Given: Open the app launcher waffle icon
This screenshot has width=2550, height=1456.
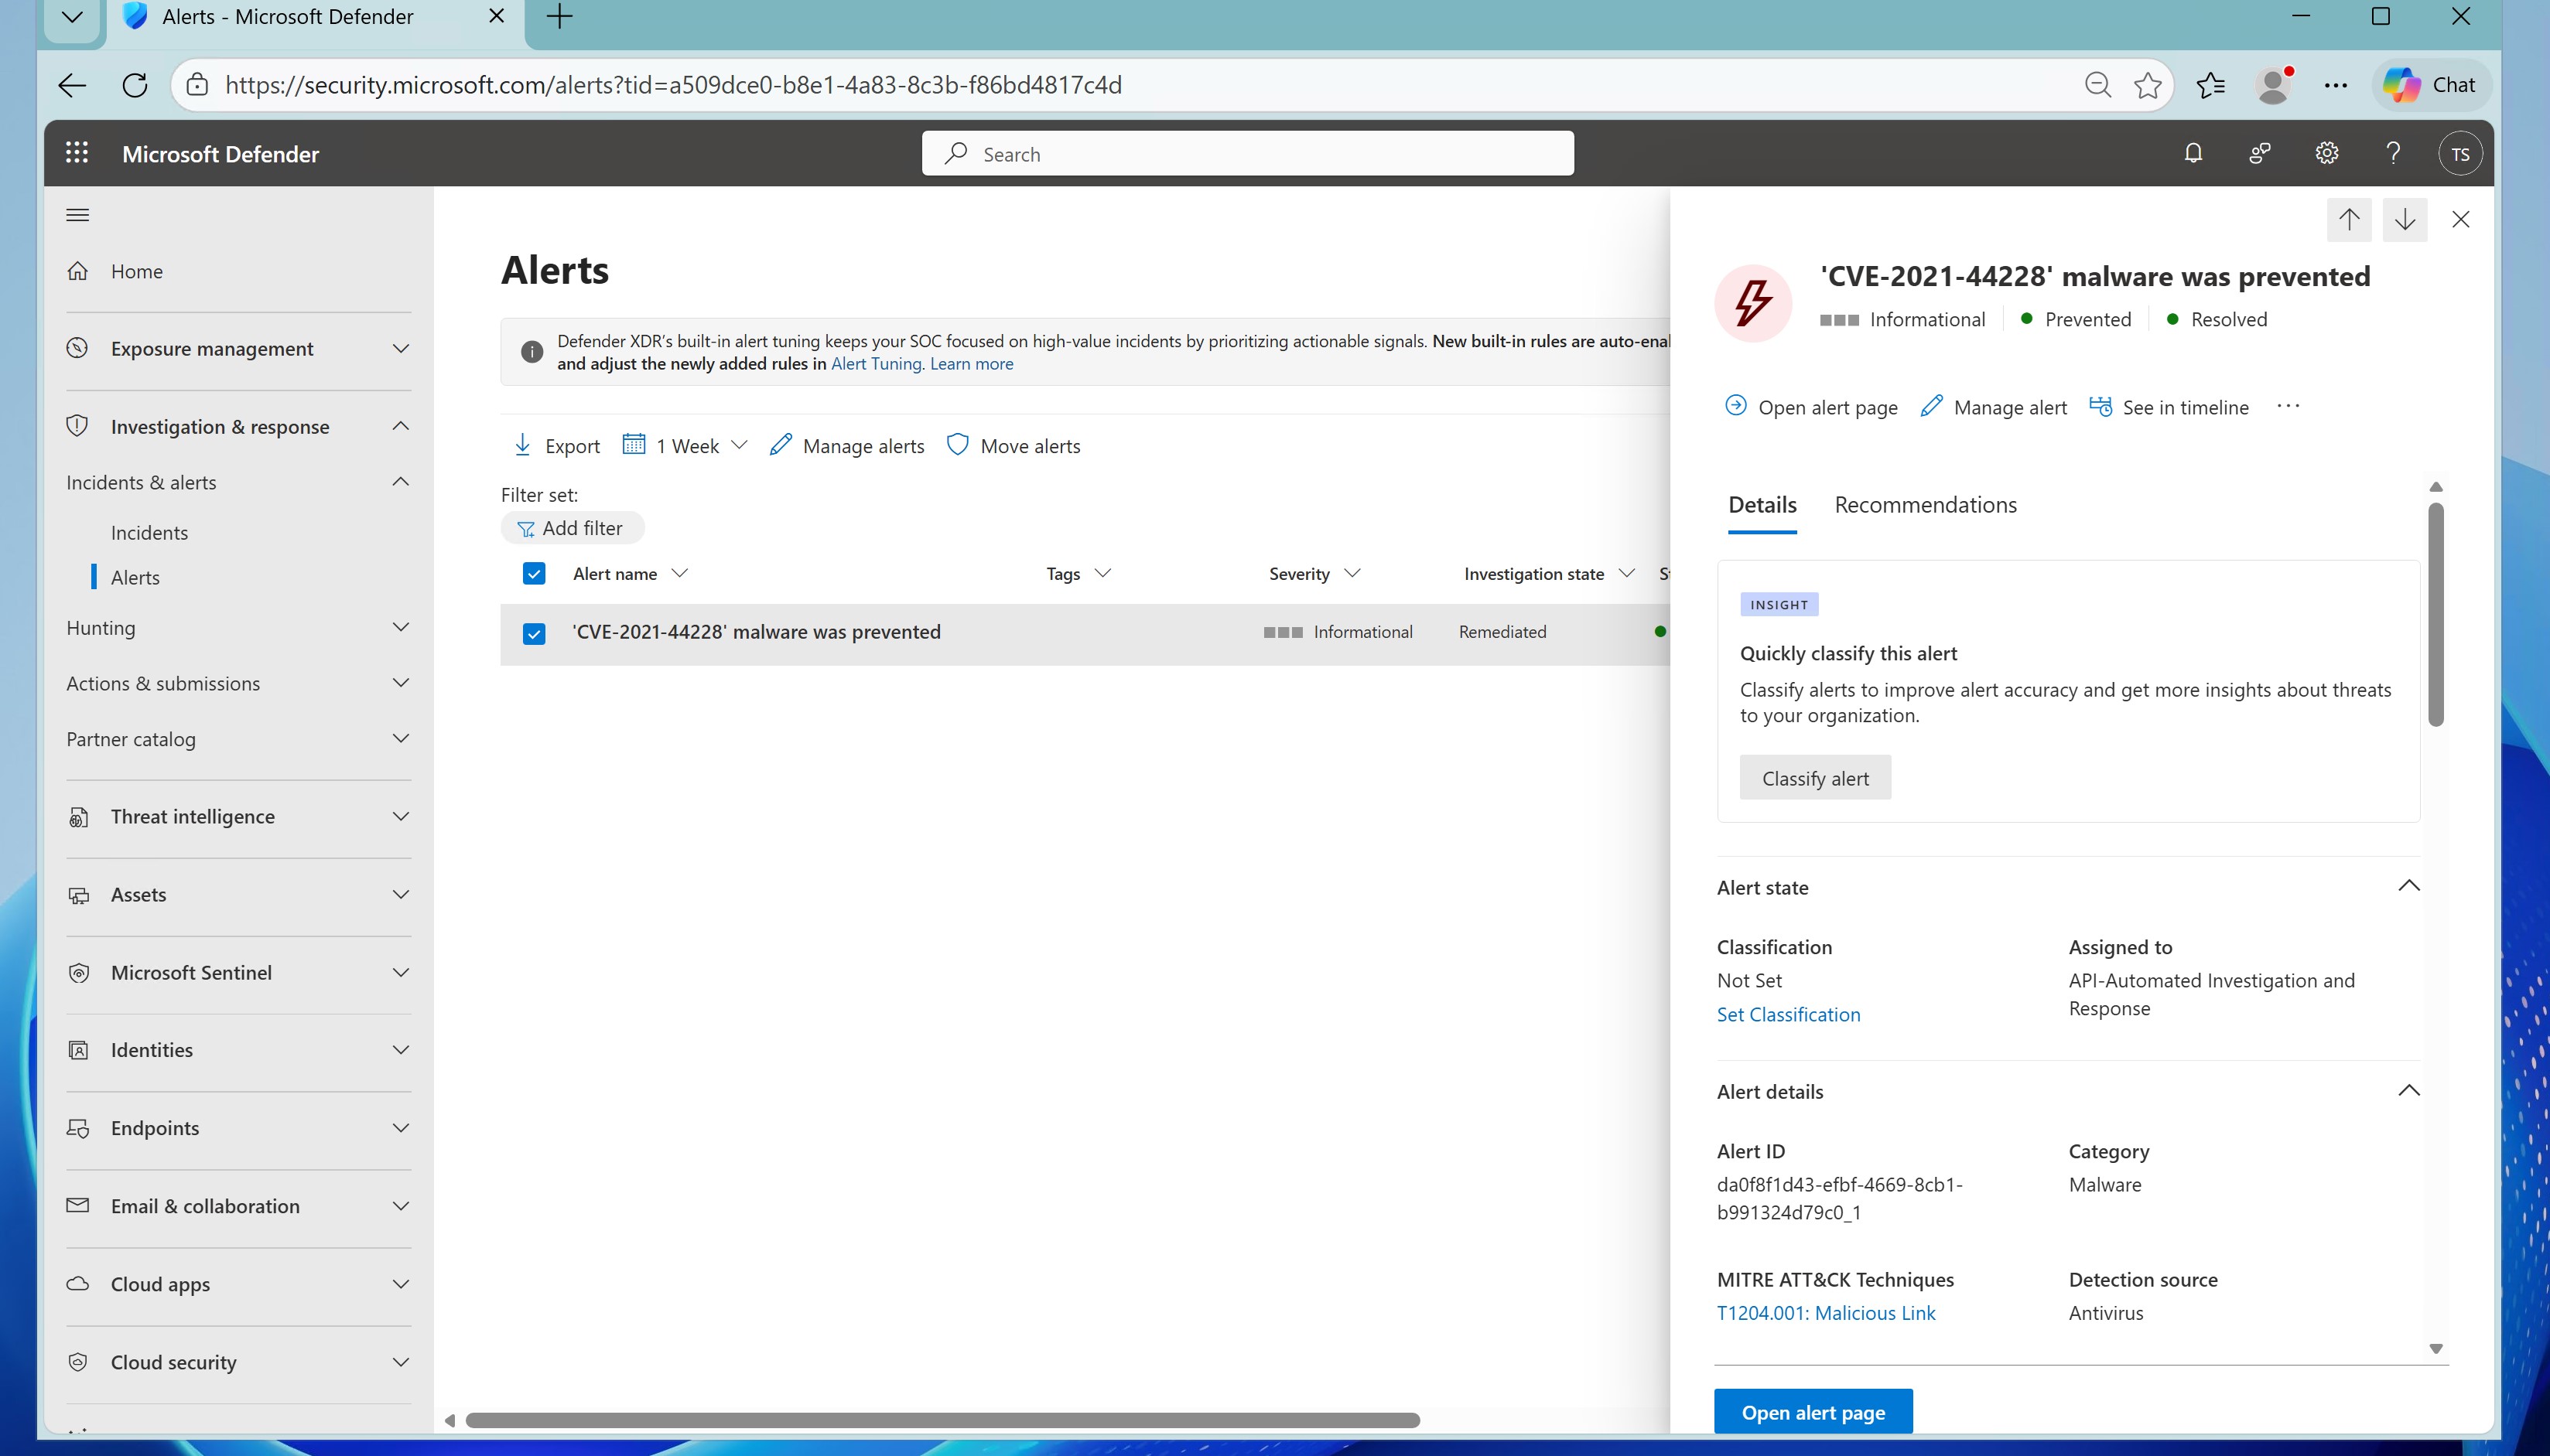Looking at the screenshot, I should pyautogui.click(x=77, y=153).
